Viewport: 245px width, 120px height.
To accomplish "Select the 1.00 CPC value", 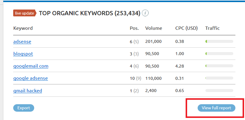I will (180, 54).
